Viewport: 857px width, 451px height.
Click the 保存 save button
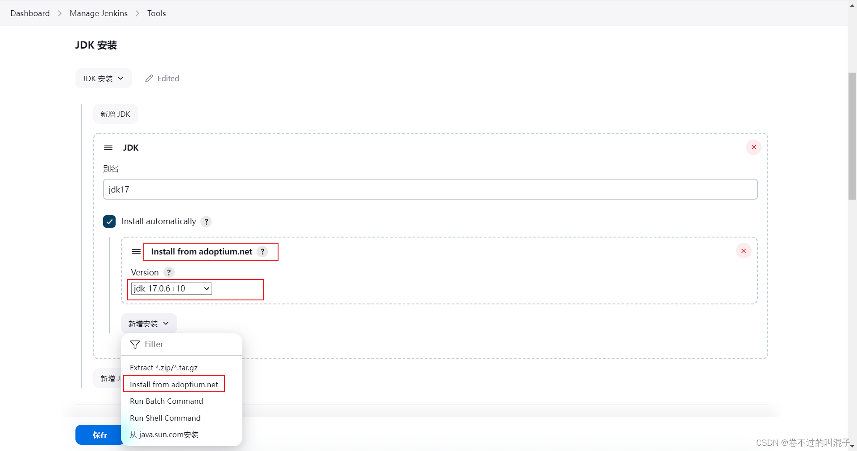coord(100,435)
